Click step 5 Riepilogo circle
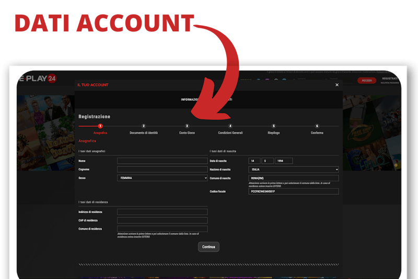 pos(273,126)
